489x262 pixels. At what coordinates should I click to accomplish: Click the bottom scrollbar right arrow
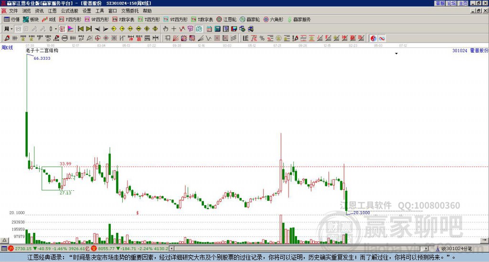click(426, 249)
